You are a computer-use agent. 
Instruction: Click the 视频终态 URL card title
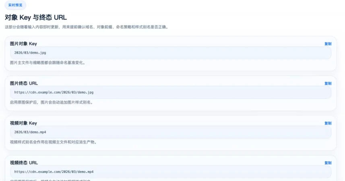[x=24, y=163]
